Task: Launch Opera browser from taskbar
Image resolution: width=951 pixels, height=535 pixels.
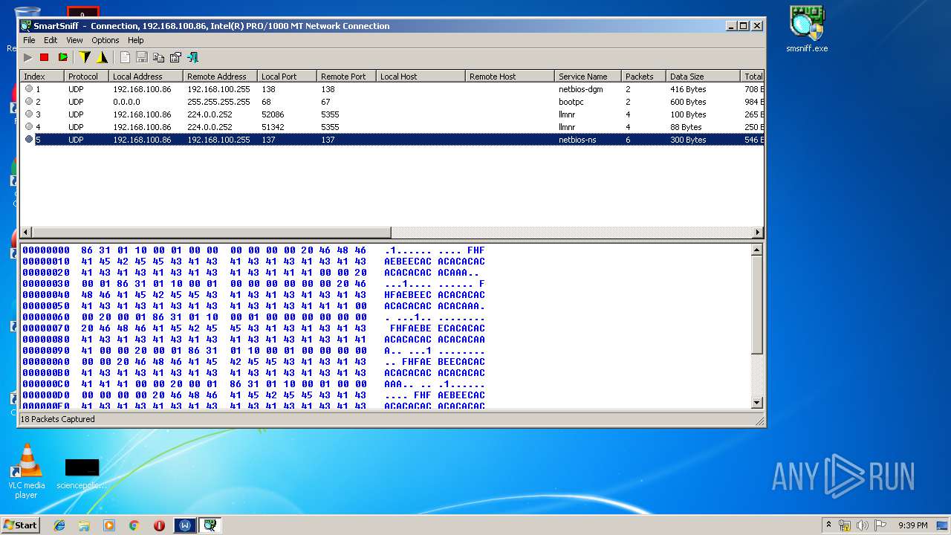Action: (x=159, y=525)
